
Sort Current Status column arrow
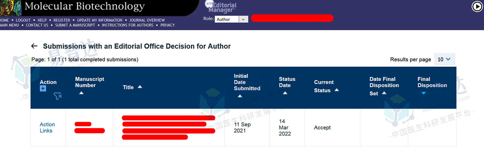coord(337,90)
